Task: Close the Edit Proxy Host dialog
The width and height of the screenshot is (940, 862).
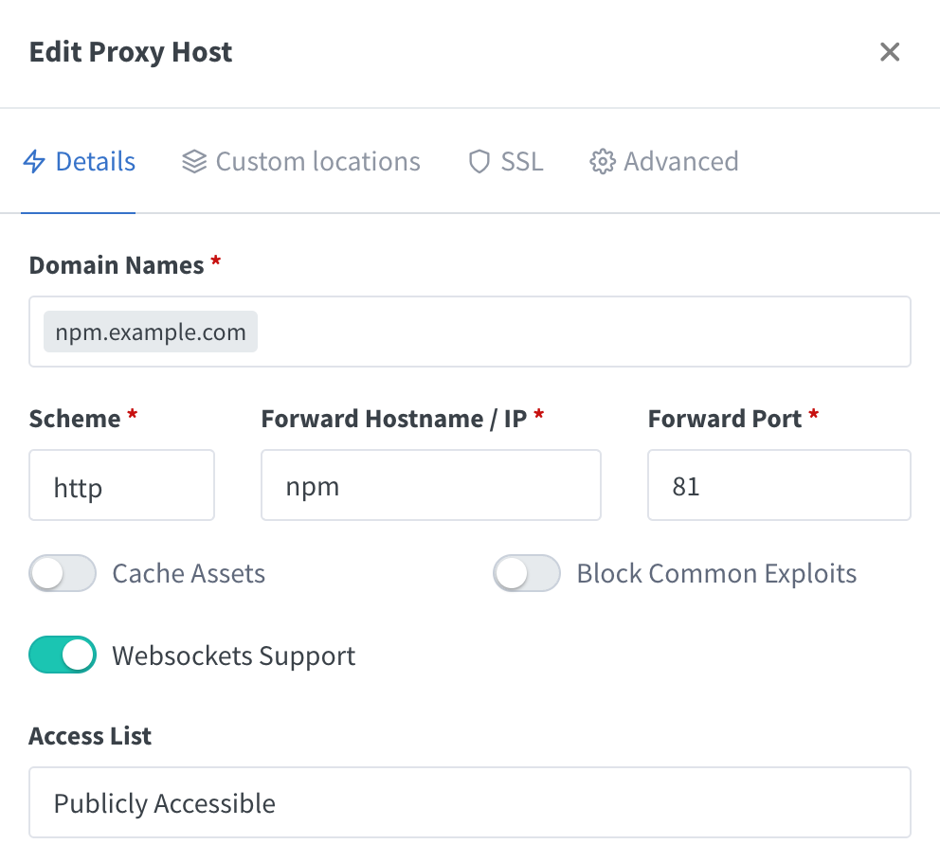Action: pyautogui.click(x=889, y=52)
